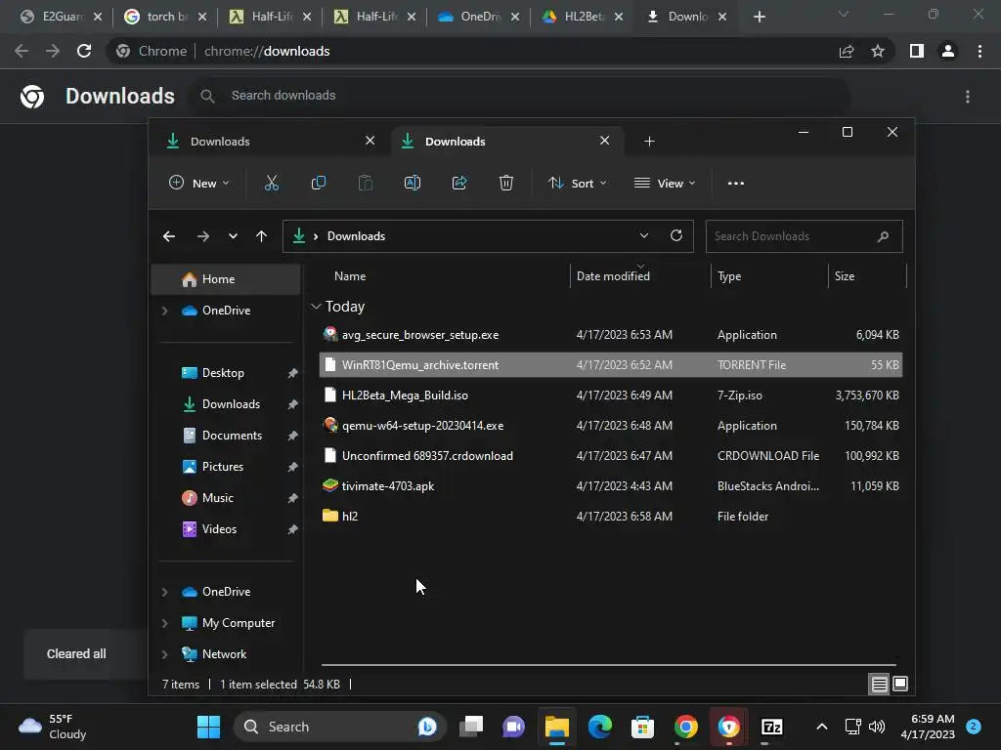1001x750 pixels.
Task: Click the Search Downloads field in Explorer
Action: [x=804, y=236]
